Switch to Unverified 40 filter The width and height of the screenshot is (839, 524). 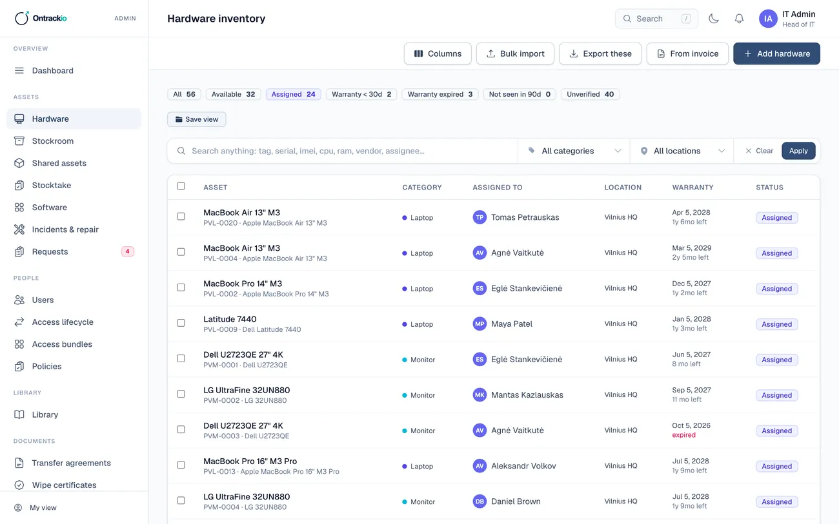[590, 94]
